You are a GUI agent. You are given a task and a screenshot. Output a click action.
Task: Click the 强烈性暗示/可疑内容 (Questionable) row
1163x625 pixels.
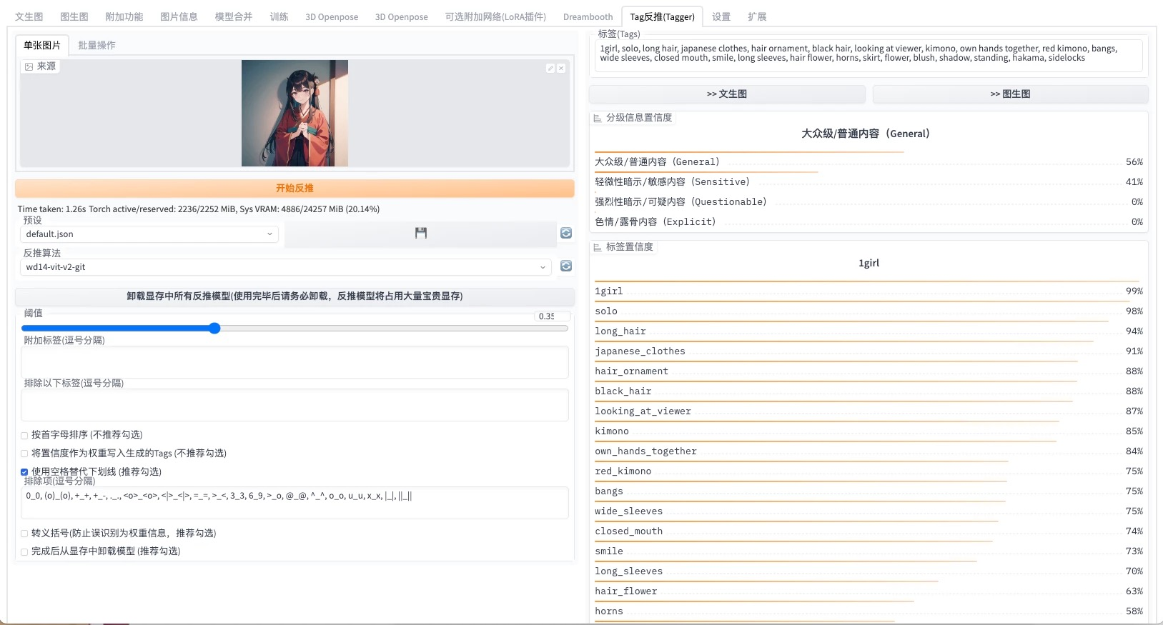coord(868,202)
